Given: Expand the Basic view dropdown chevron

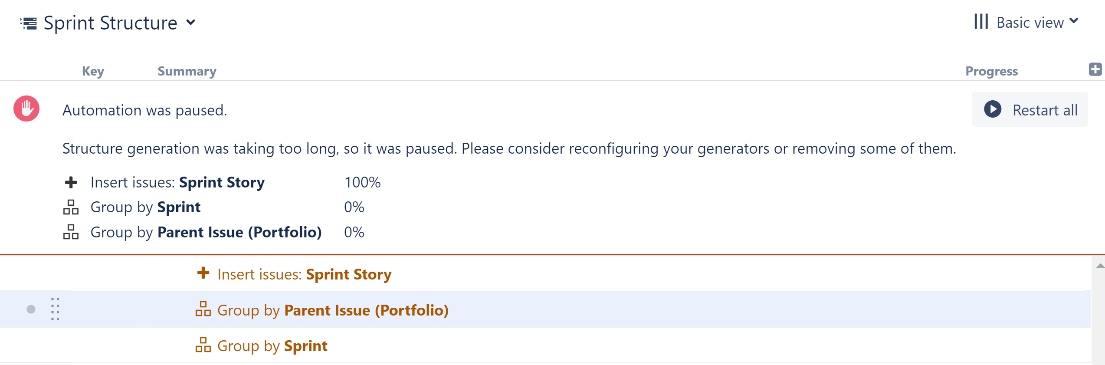Looking at the screenshot, I should point(1074,21).
